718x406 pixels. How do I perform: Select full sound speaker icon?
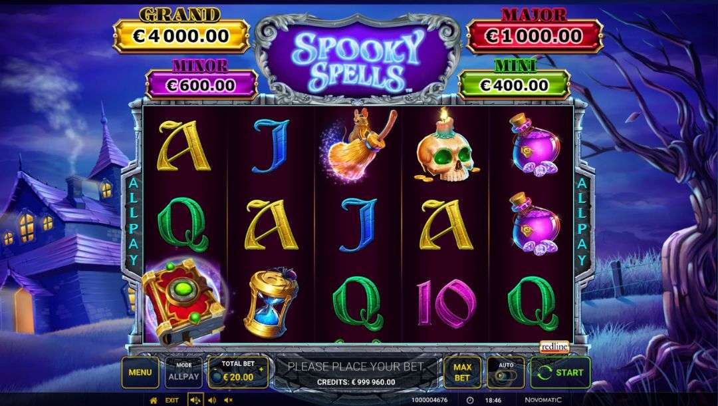tap(195, 400)
